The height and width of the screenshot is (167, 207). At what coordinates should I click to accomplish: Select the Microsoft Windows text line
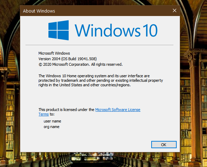(54, 53)
